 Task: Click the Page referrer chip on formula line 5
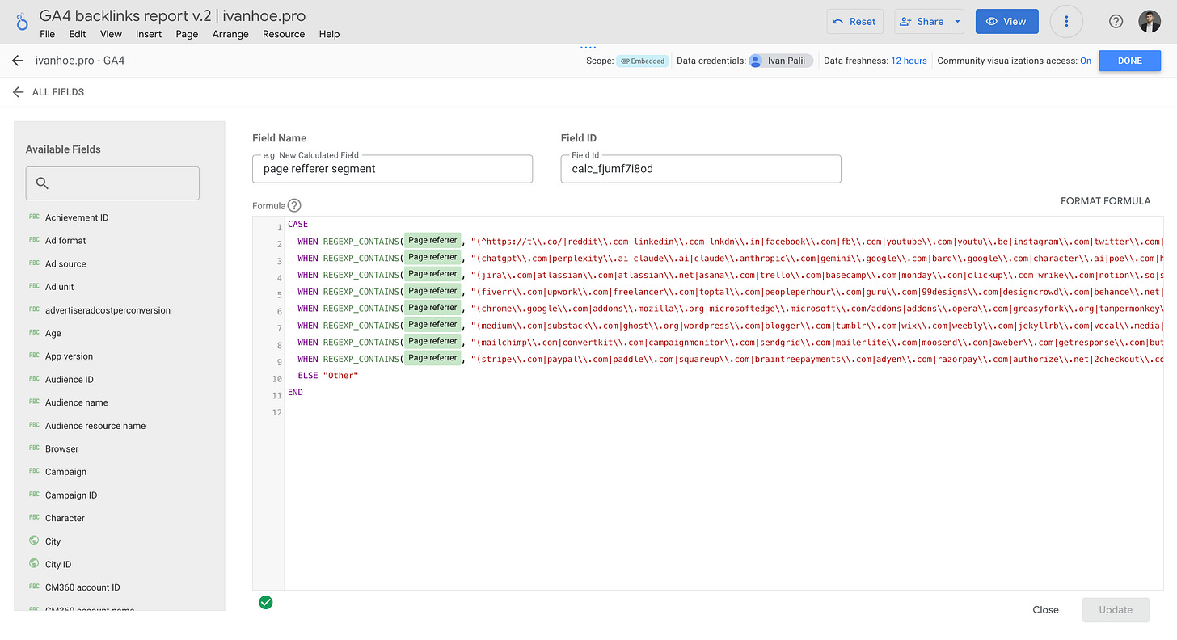[x=432, y=291]
